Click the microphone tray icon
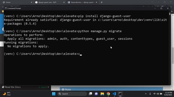Viewport: 174px width, 97px height. pos(150,94)
